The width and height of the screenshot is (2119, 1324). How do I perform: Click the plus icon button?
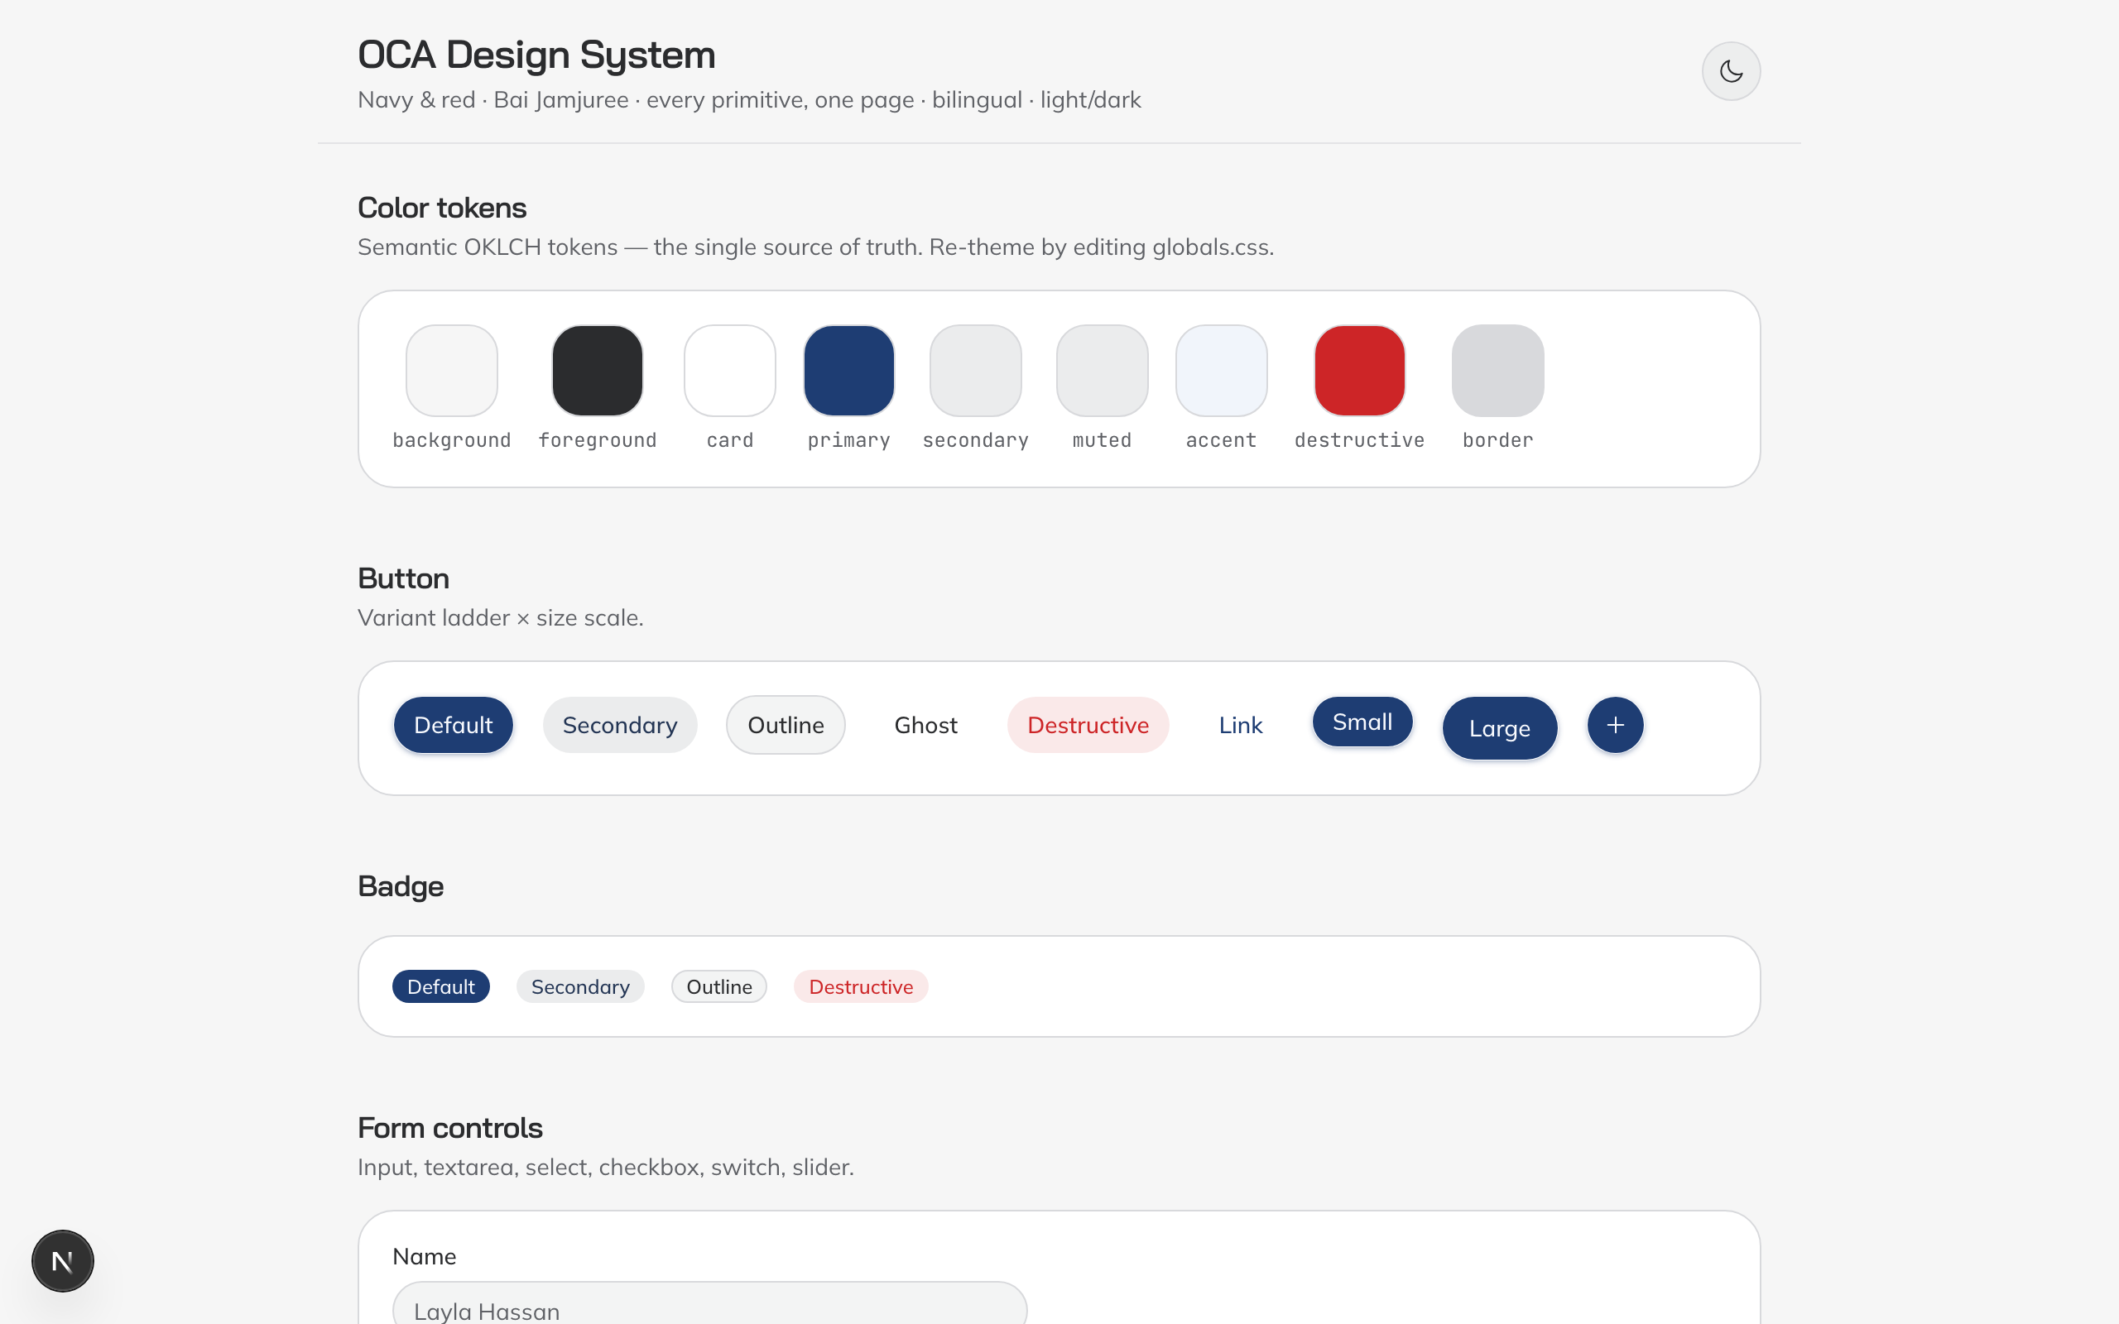(x=1615, y=725)
